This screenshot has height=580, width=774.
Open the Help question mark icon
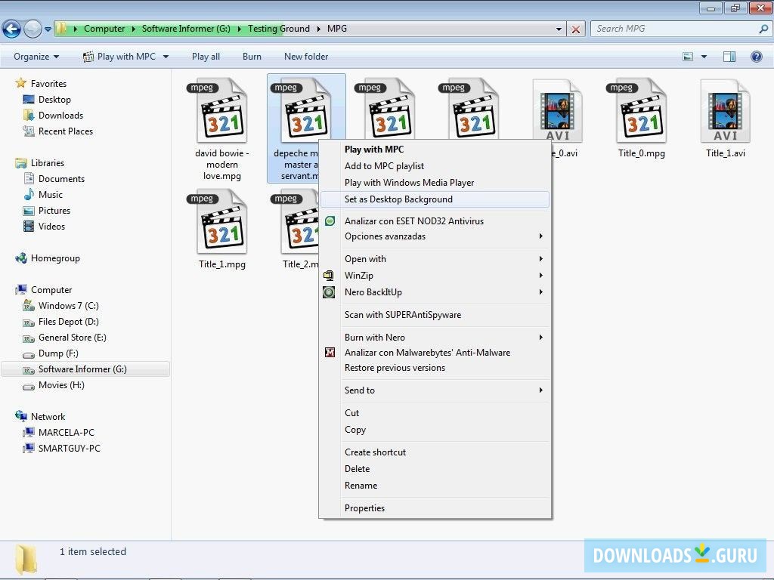point(756,56)
